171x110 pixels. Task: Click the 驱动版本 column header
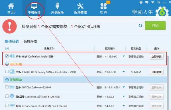coord(110,49)
